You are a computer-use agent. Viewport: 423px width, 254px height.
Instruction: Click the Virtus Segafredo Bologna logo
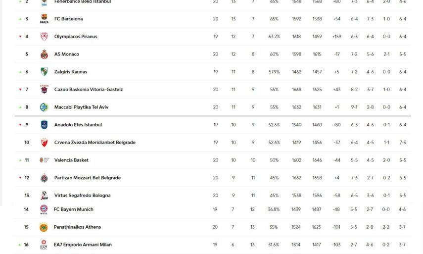[x=44, y=196]
